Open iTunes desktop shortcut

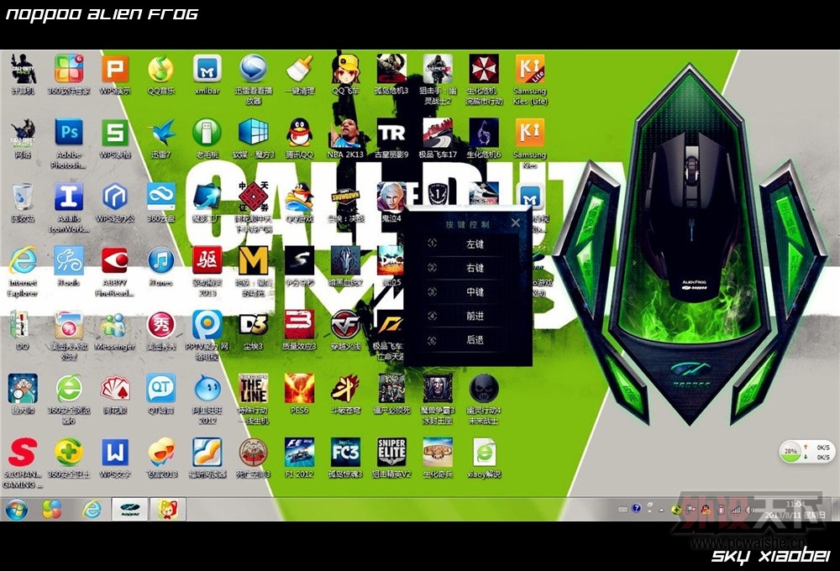tap(160, 260)
